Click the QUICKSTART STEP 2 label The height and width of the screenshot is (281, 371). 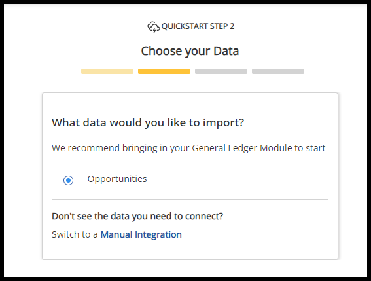pos(198,26)
